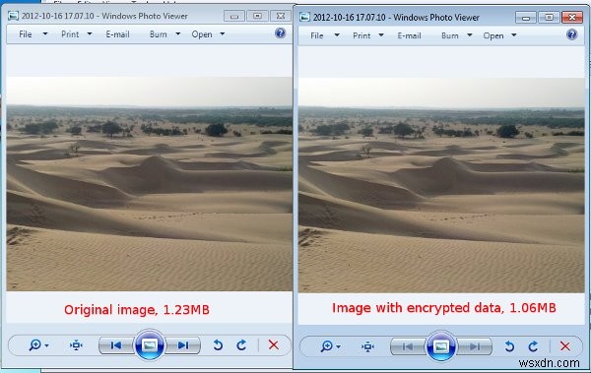Open the zoom magnifier in left window
591x373 pixels.
coord(35,344)
